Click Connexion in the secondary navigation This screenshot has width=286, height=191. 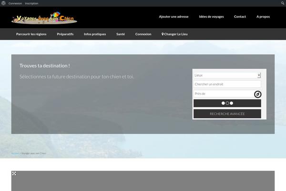coord(143,34)
